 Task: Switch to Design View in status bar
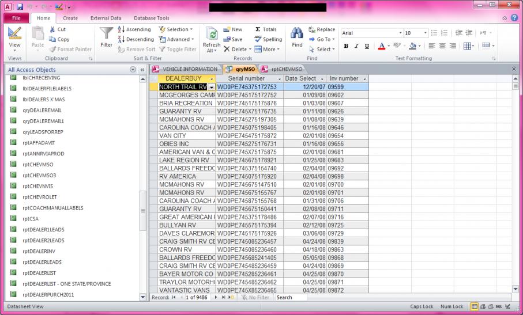507,306
